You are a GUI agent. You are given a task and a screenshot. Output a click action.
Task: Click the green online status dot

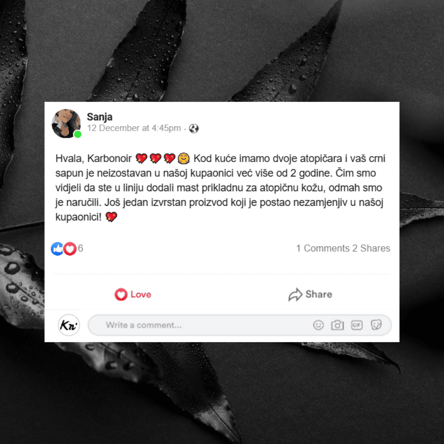(x=78, y=134)
